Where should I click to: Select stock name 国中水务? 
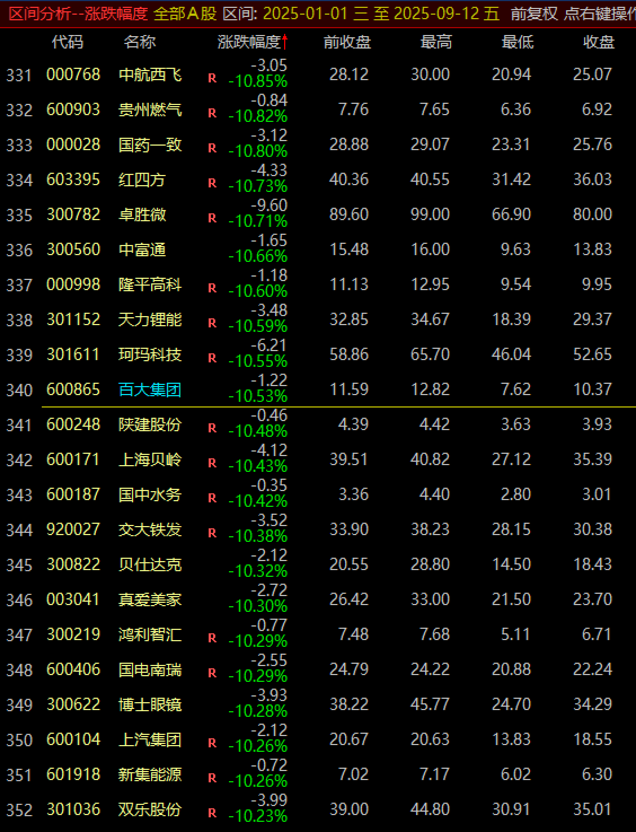click(150, 494)
